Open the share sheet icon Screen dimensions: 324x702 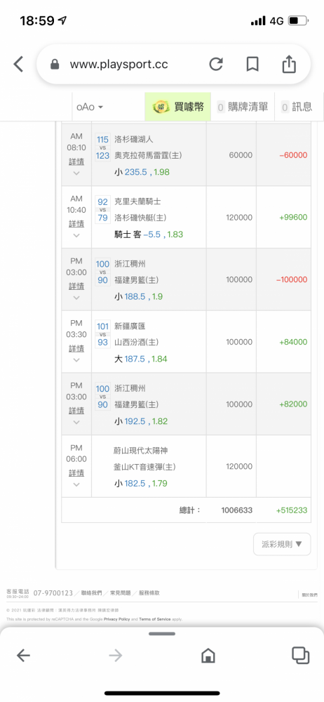coord(289,64)
